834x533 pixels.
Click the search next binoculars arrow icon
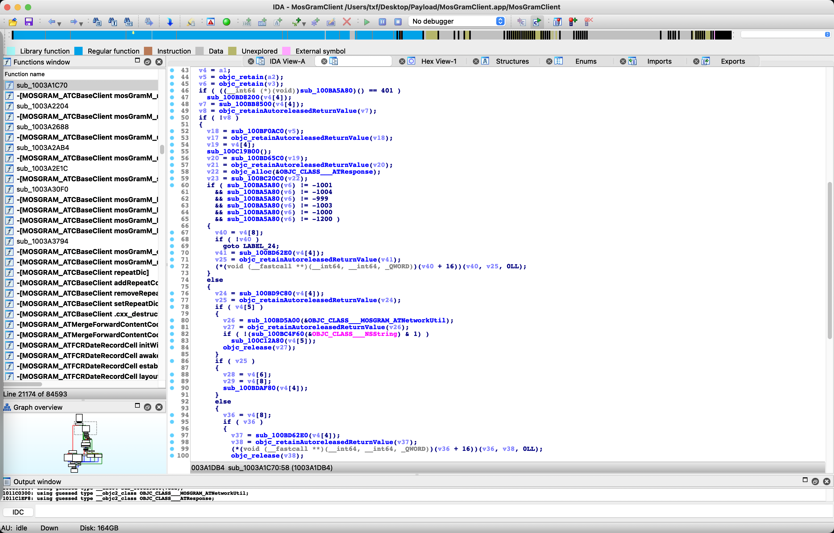149,22
